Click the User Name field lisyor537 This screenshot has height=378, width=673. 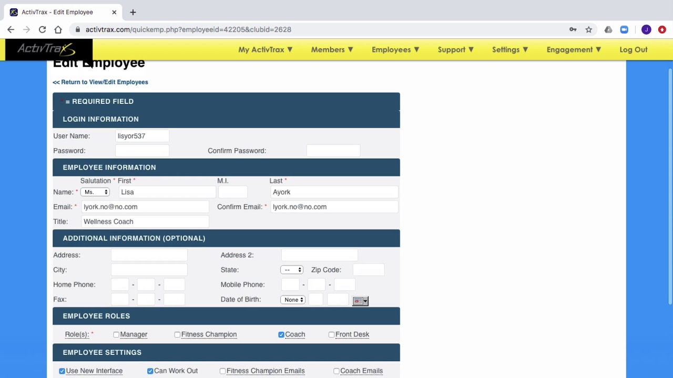tap(142, 136)
